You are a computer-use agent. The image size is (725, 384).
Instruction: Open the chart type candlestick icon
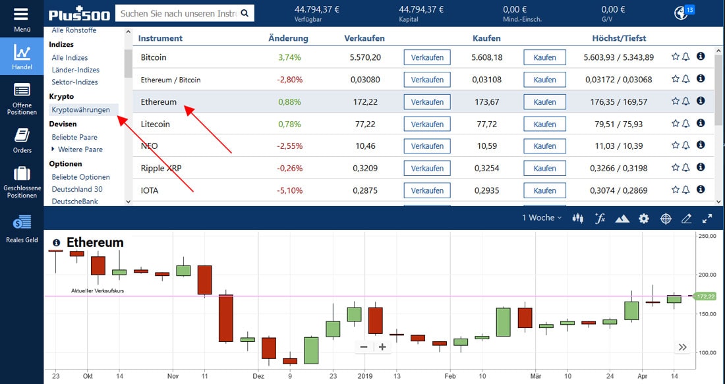pos(577,218)
